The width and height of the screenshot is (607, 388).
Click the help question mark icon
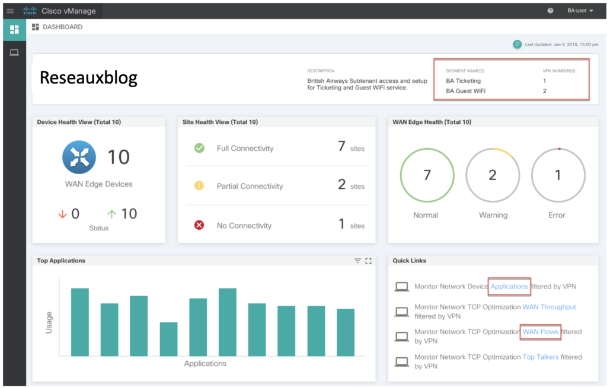[550, 11]
